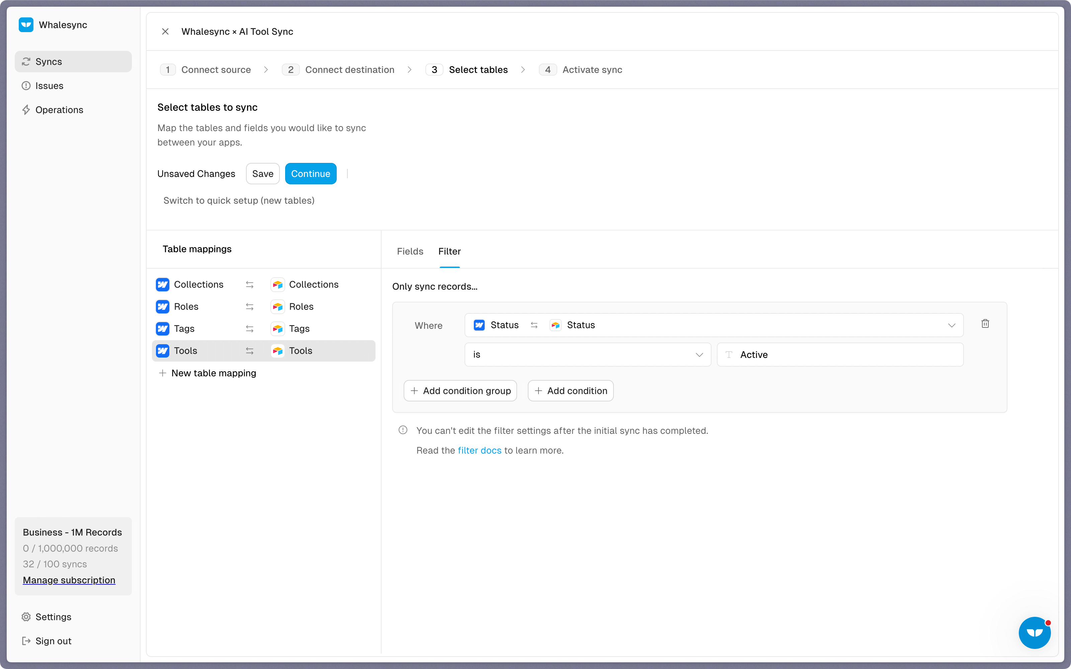The image size is (1071, 669).
Task: Click the info icon beside filter notice
Action: coord(403,430)
